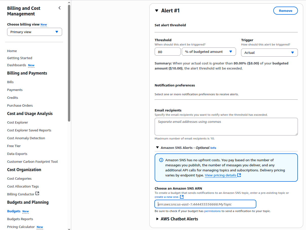This screenshot has height=230, width=306.
Task: Click the Amazon SNS ARN input field
Action: point(205,204)
